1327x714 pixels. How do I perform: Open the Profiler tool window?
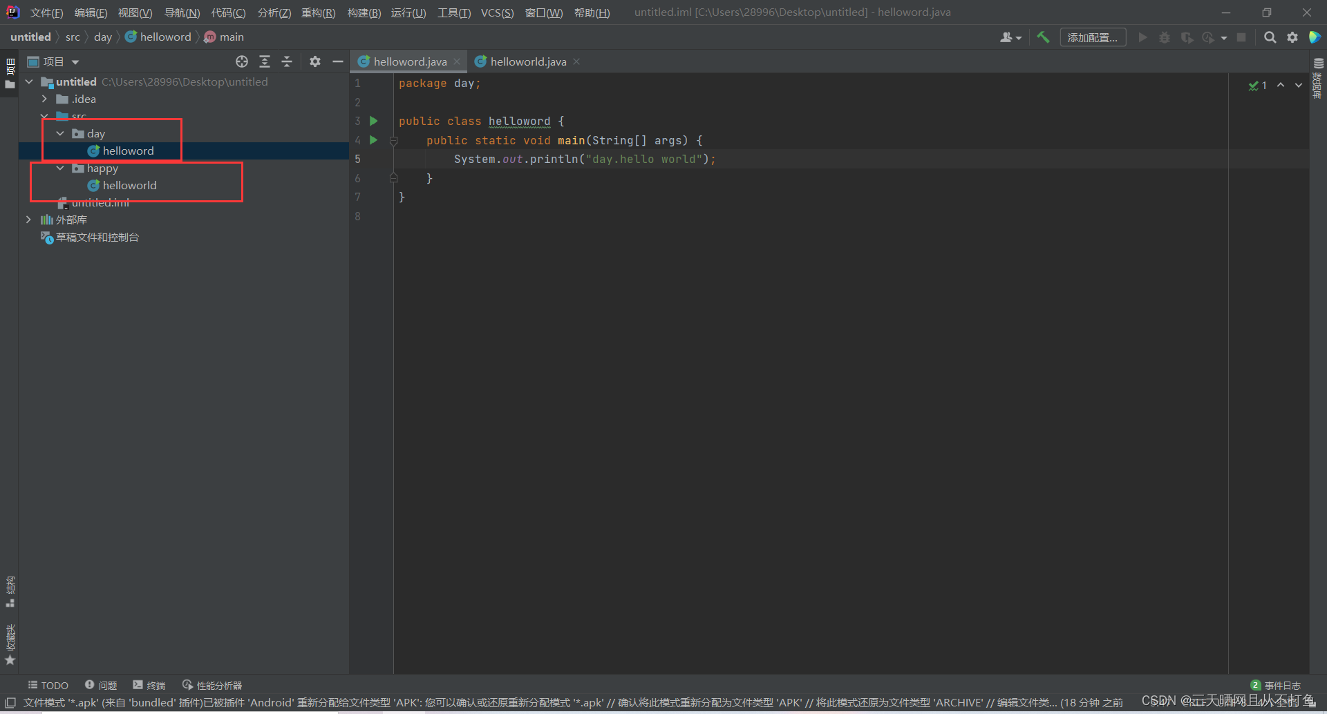pyautogui.click(x=211, y=685)
